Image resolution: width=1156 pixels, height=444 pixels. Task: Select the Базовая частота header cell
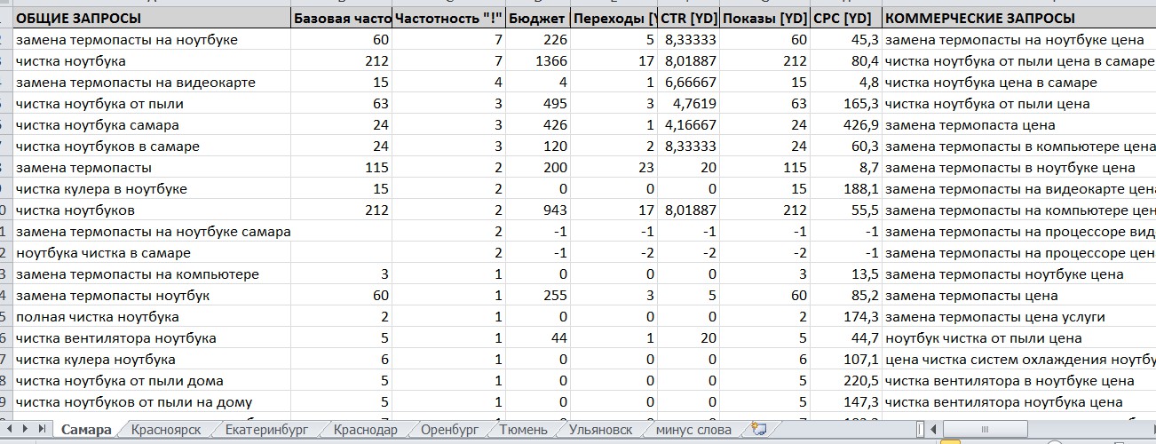coord(341,19)
